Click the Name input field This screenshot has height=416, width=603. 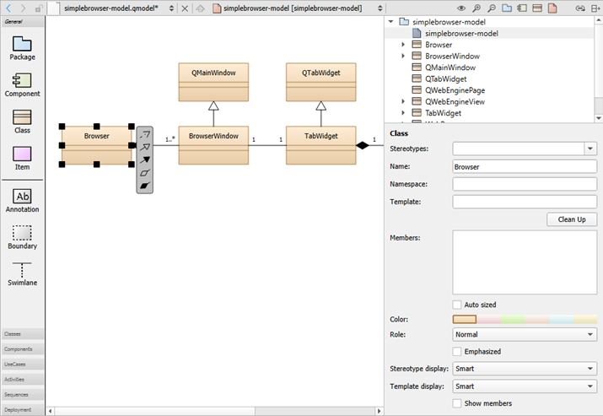coord(525,167)
